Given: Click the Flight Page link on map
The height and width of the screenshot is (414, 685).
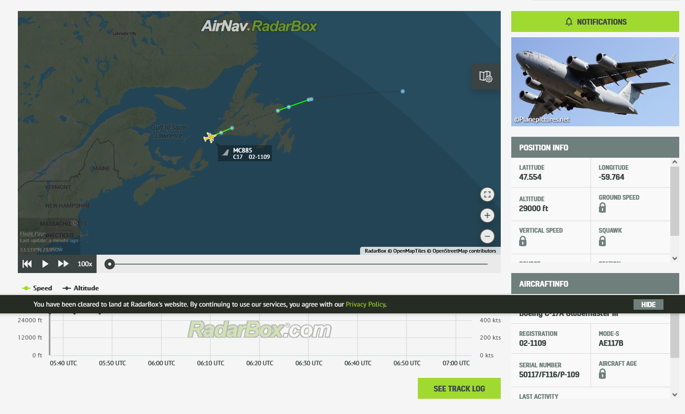Looking at the screenshot, I should click(x=33, y=234).
